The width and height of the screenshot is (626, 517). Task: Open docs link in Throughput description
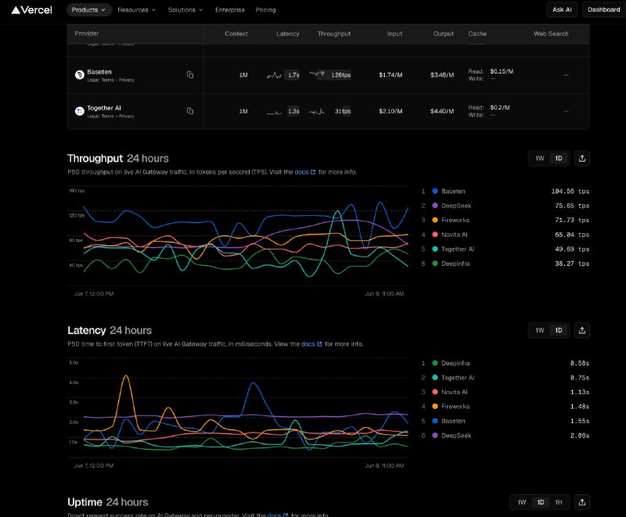[305, 172]
